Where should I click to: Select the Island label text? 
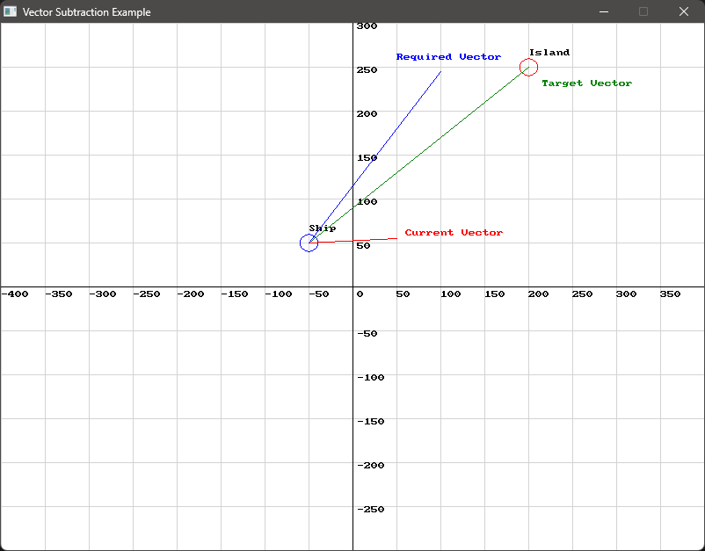coord(549,52)
